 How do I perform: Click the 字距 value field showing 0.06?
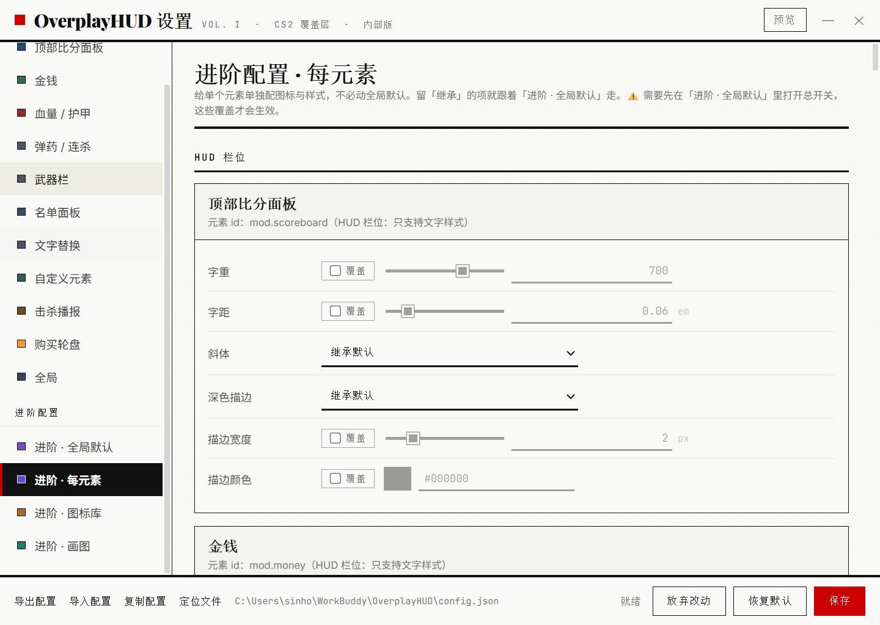point(592,311)
